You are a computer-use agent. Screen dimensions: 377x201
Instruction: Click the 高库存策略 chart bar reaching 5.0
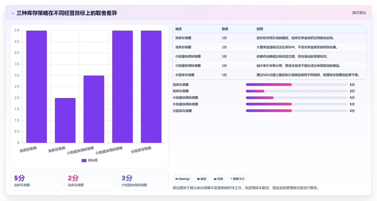(x=36, y=87)
